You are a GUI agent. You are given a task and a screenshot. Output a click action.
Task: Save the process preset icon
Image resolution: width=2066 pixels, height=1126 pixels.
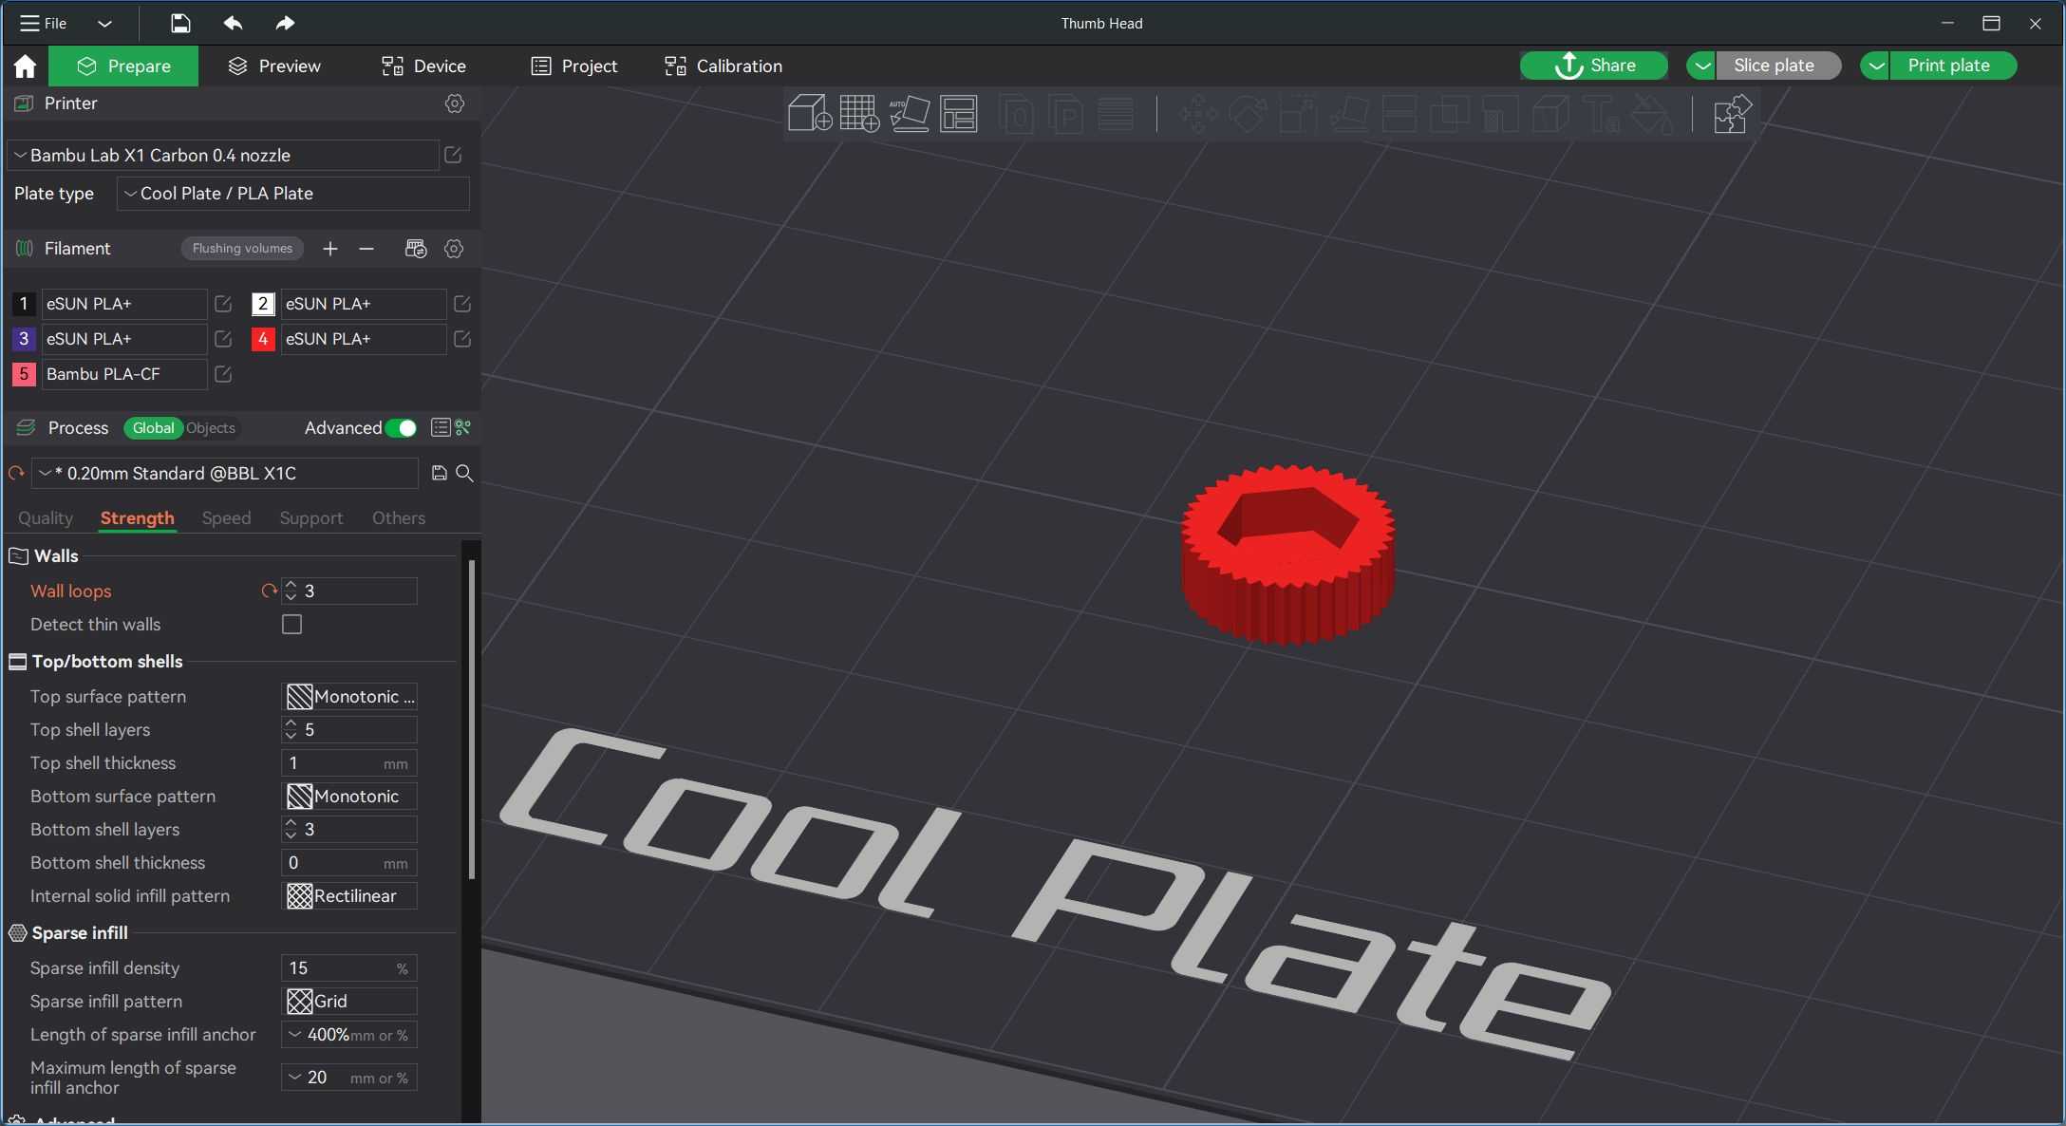tap(439, 473)
